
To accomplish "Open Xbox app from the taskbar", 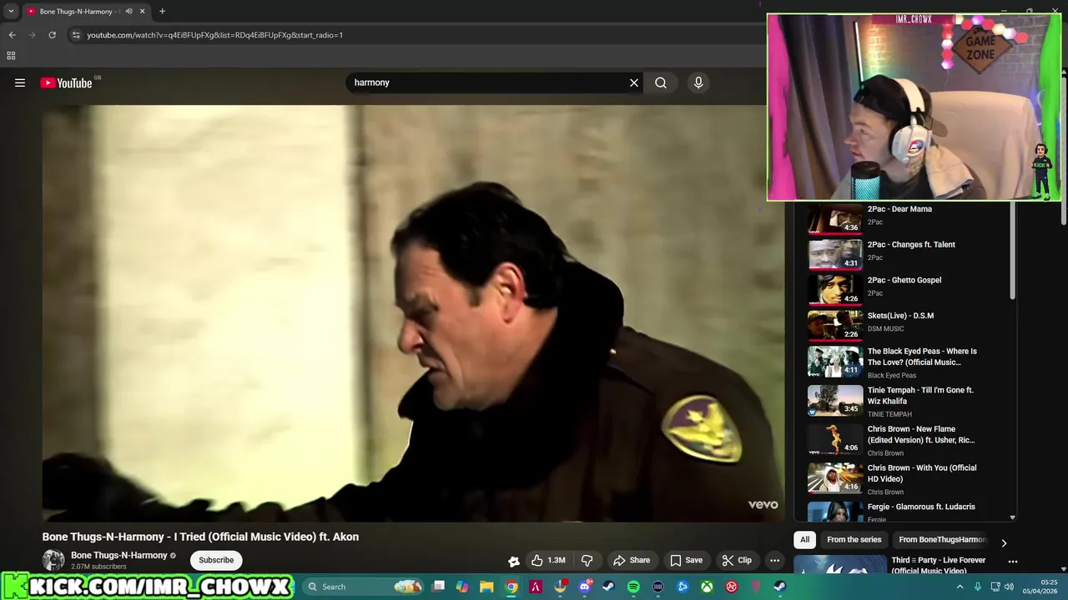I will point(707,587).
